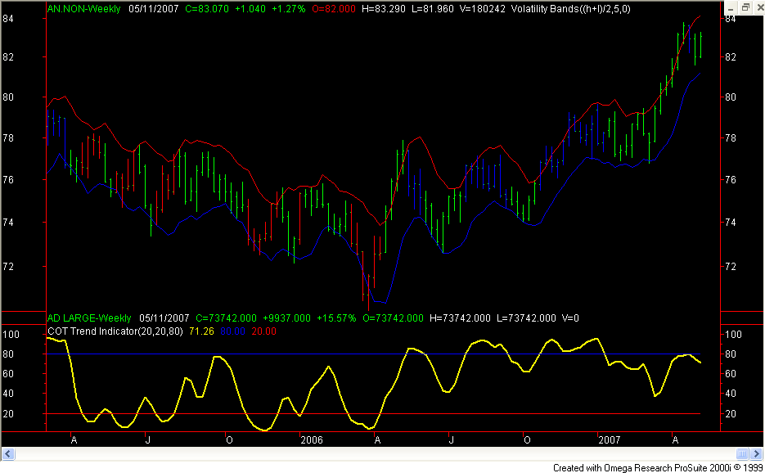The width and height of the screenshot is (765, 473).
Task: Click the +1.27% percent change value
Action: pos(288,9)
